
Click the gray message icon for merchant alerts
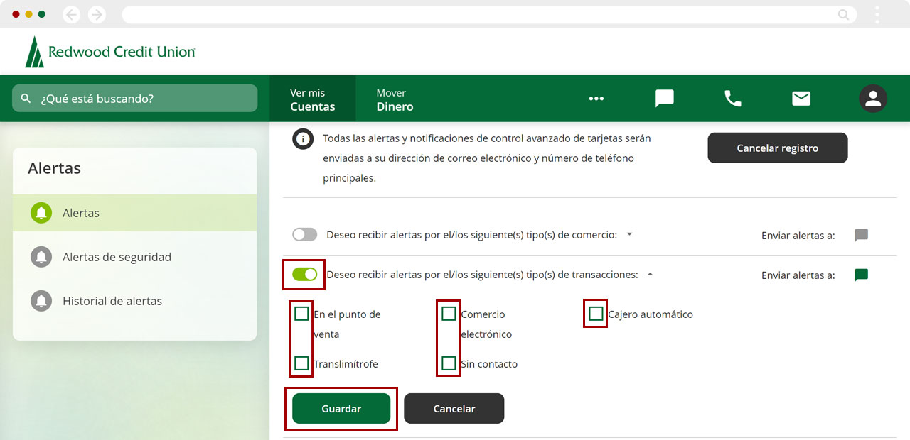coord(861,235)
